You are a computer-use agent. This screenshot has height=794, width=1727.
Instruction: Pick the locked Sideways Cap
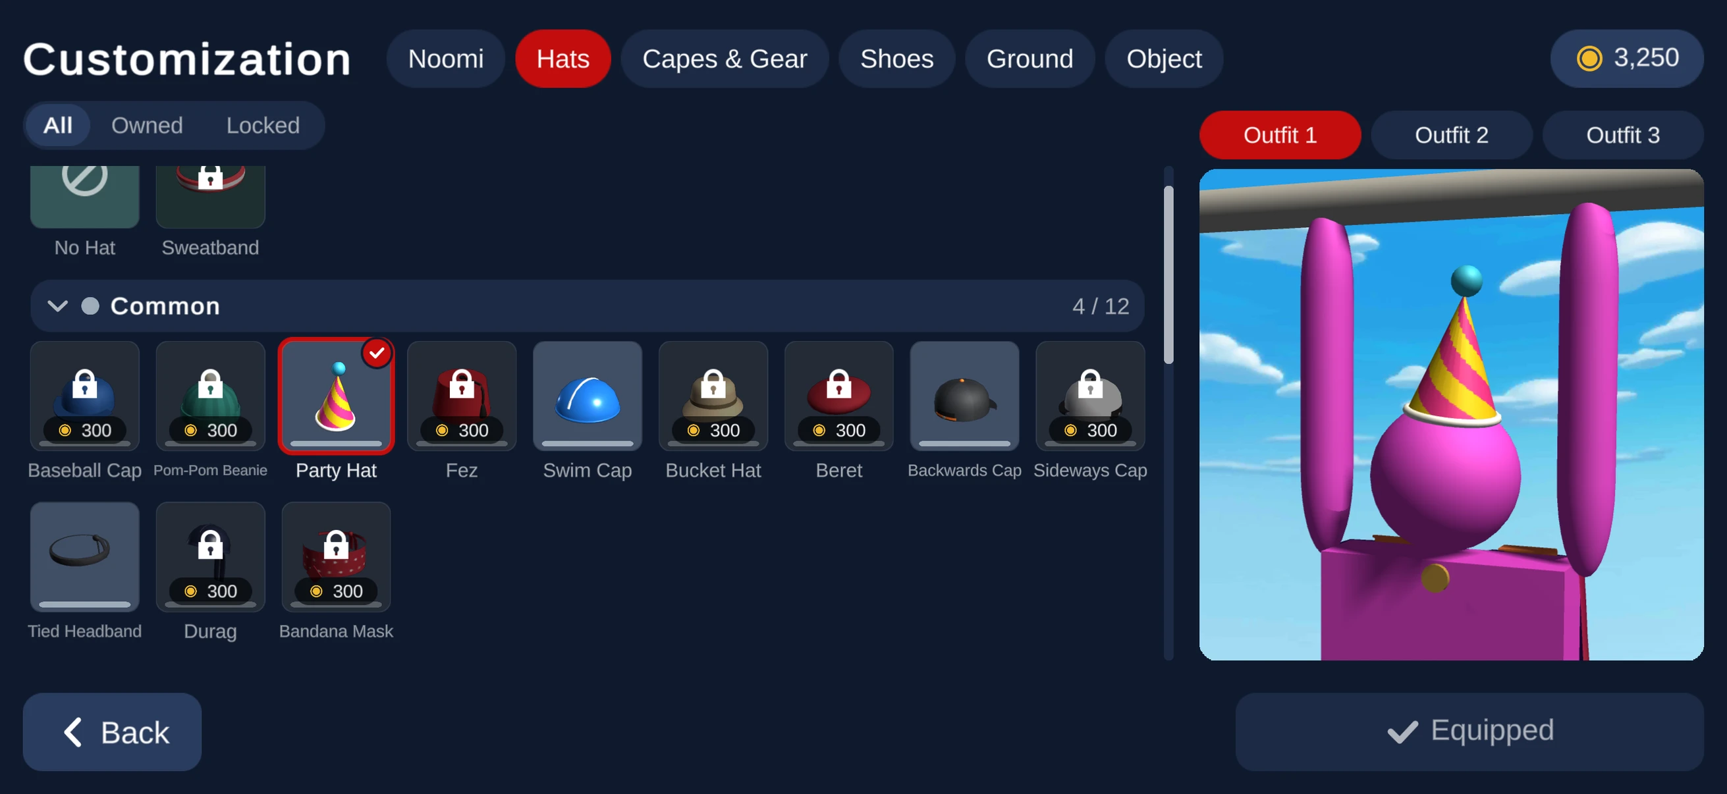[1090, 396]
